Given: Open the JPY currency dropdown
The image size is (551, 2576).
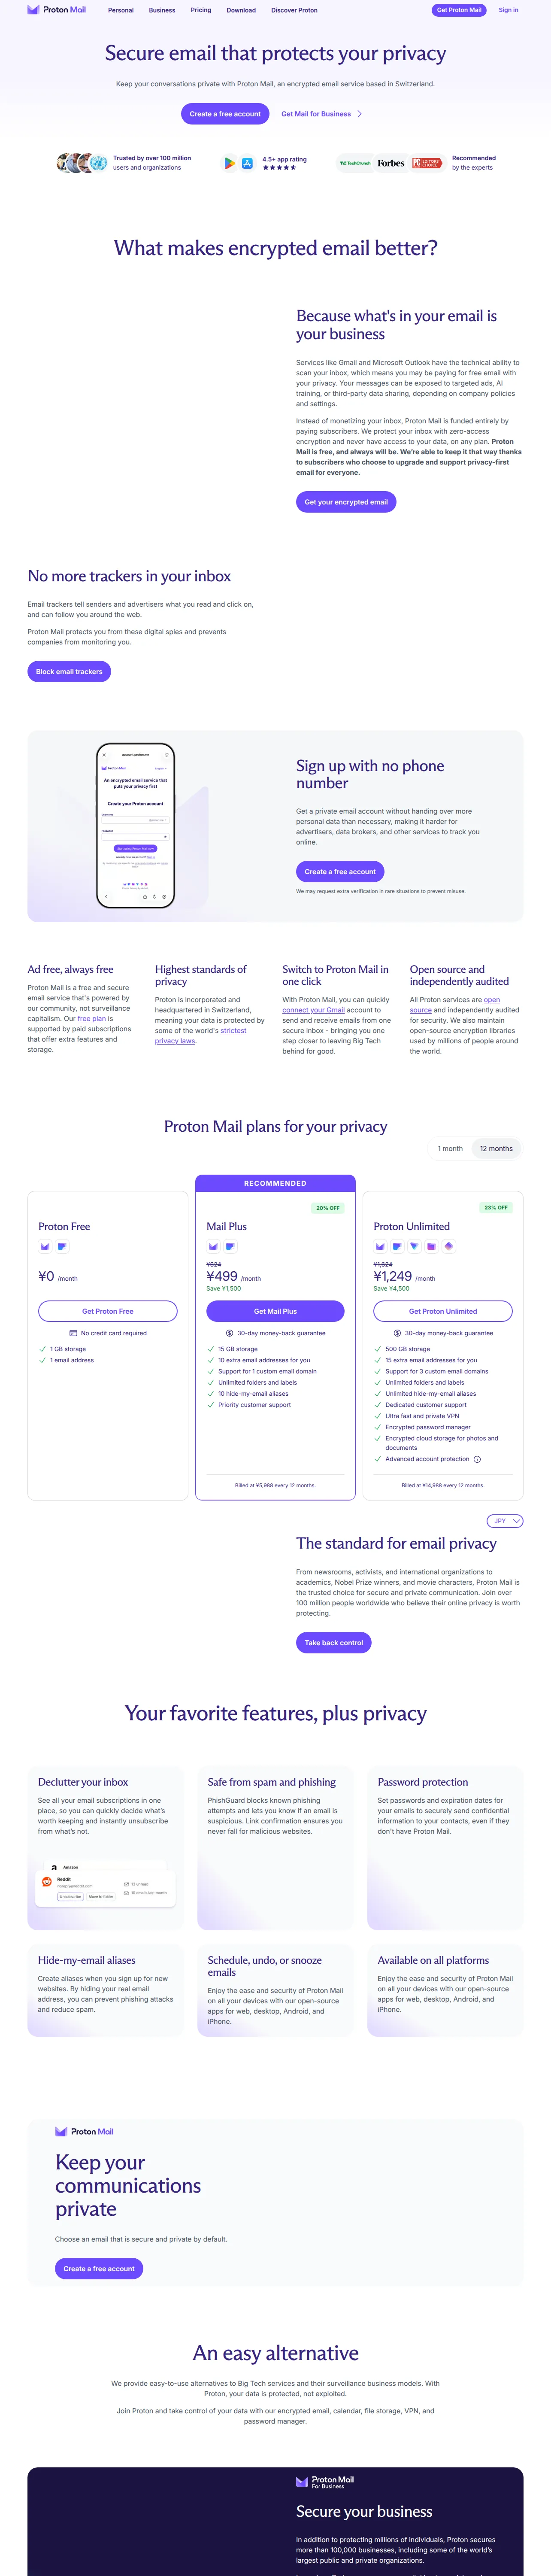Looking at the screenshot, I should coord(505,1521).
